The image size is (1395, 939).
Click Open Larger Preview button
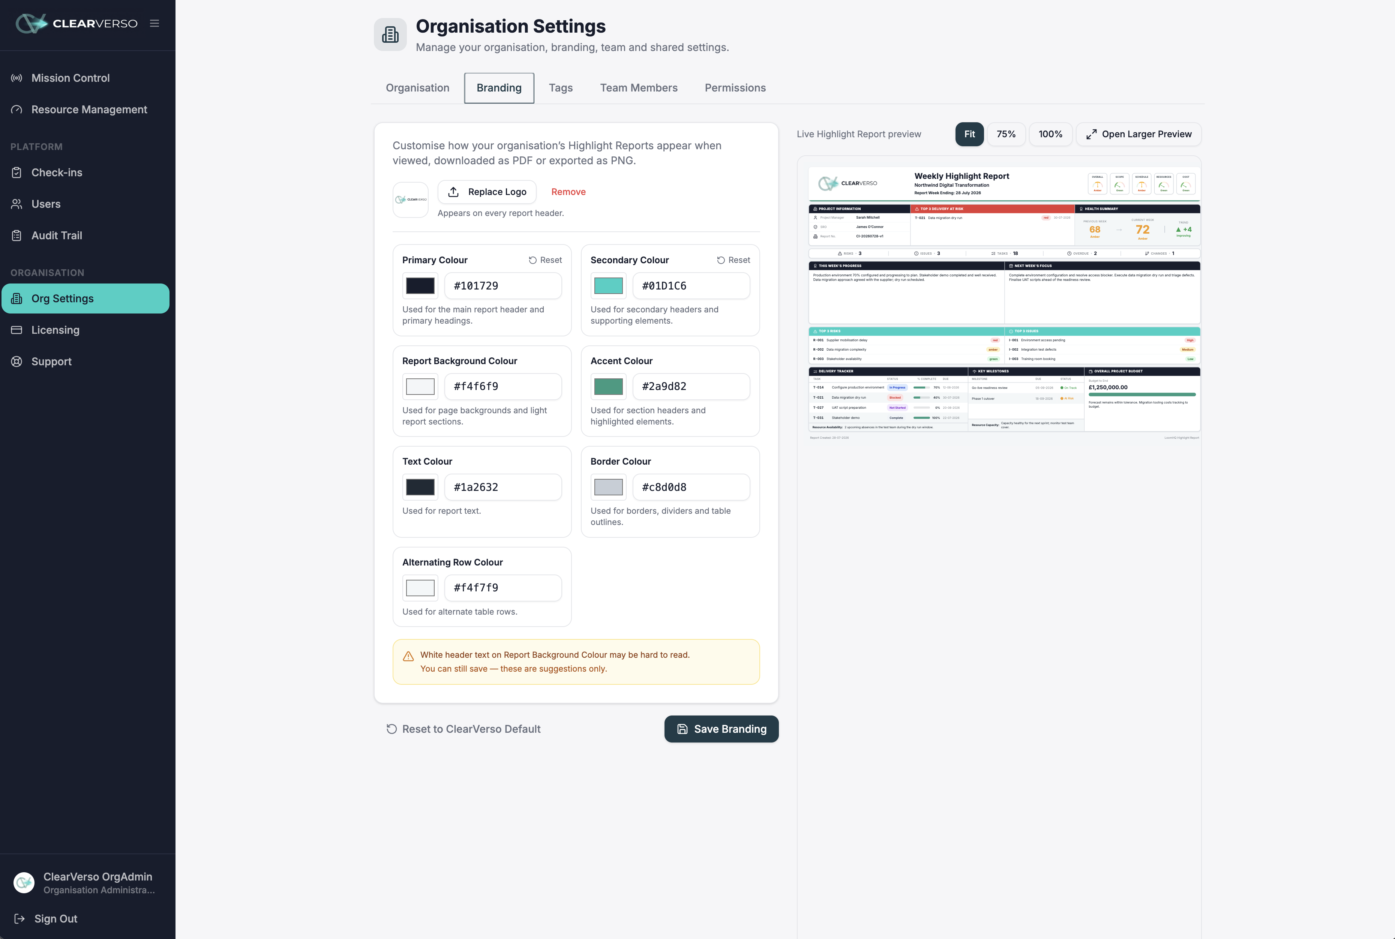(x=1139, y=134)
